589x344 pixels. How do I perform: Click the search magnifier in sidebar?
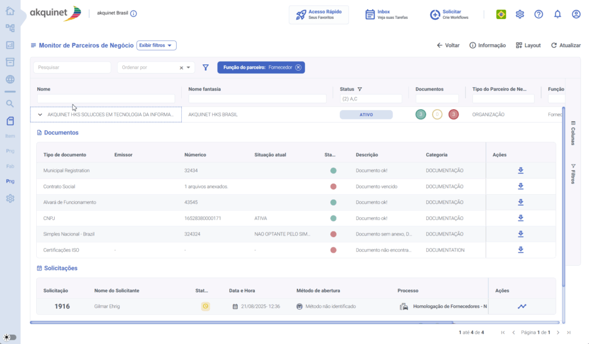click(x=10, y=103)
